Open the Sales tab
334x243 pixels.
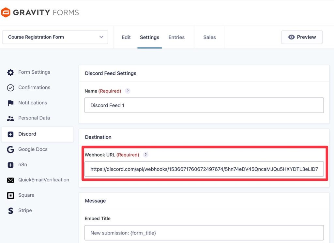209,37
